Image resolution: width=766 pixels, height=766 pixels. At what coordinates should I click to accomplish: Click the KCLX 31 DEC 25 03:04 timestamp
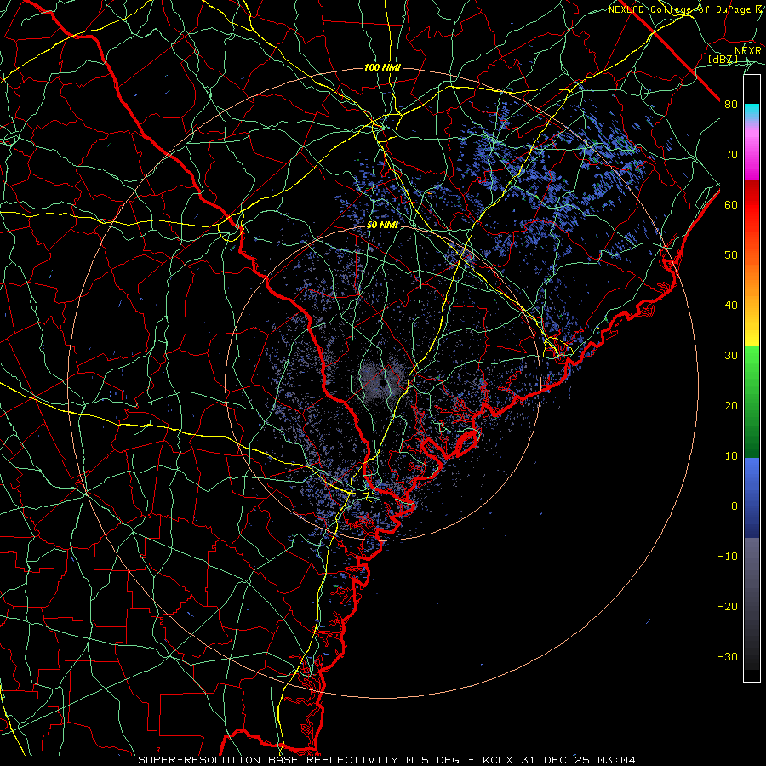(x=559, y=760)
